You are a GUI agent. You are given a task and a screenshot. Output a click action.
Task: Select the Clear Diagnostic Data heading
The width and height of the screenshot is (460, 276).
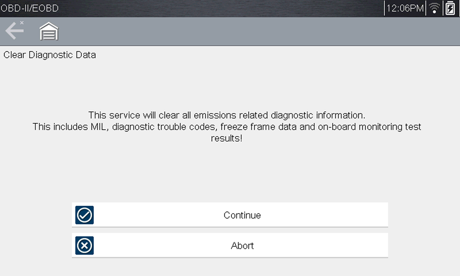click(50, 55)
